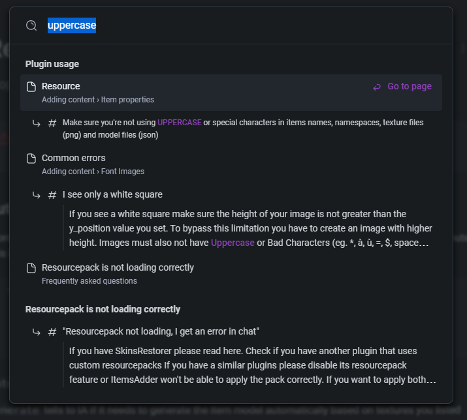Click the hash icon beside white square result
467x420 pixels.
click(52, 194)
